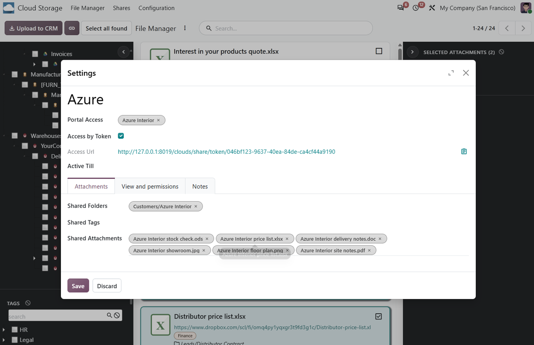Click the file list vertical scrollbar

[400, 54]
